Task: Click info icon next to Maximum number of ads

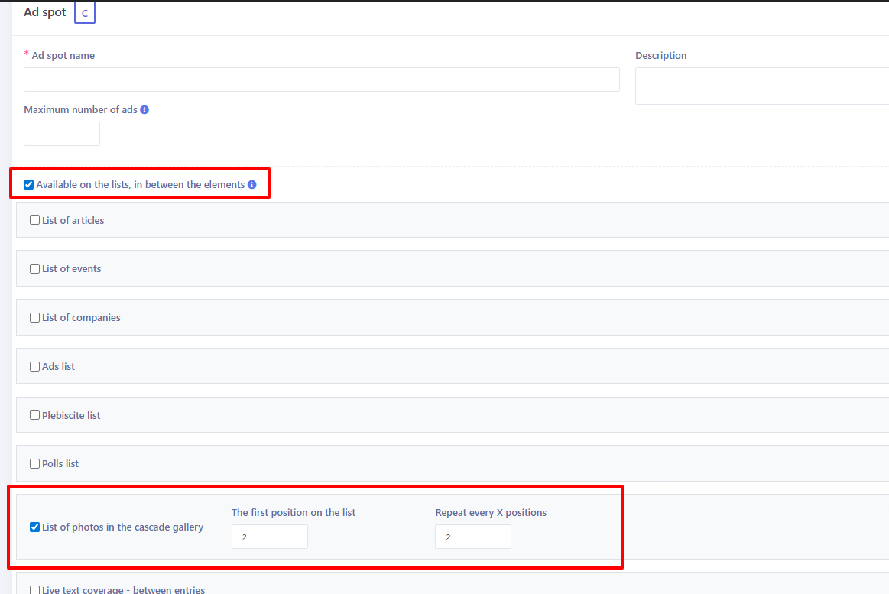Action: [x=144, y=109]
